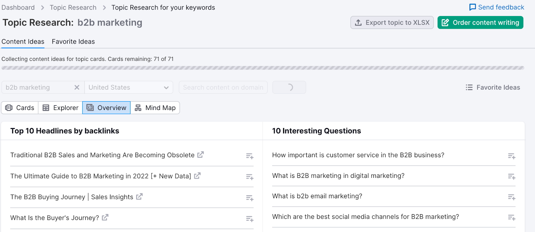This screenshot has width=535, height=232.
Task: Click external link icon next to B2B Buying Journey
Action: [139, 197]
